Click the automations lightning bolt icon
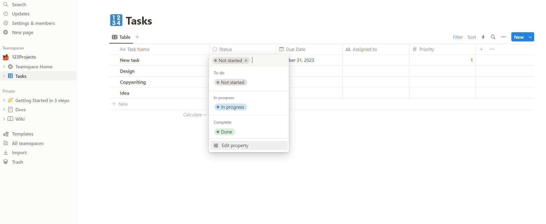 (483, 37)
